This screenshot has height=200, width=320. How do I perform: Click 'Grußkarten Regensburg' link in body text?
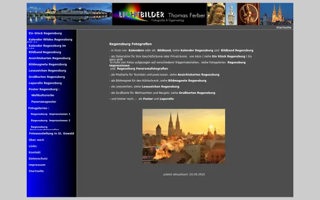(x=197, y=93)
